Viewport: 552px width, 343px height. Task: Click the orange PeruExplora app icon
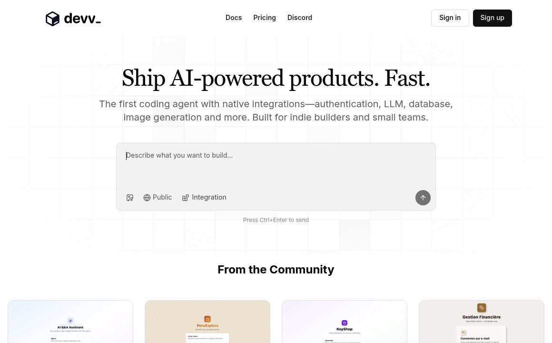pyautogui.click(x=207, y=319)
